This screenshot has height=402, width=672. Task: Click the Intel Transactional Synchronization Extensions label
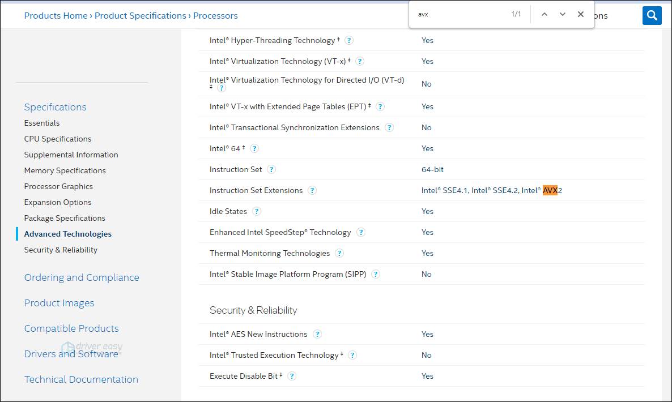tap(295, 127)
